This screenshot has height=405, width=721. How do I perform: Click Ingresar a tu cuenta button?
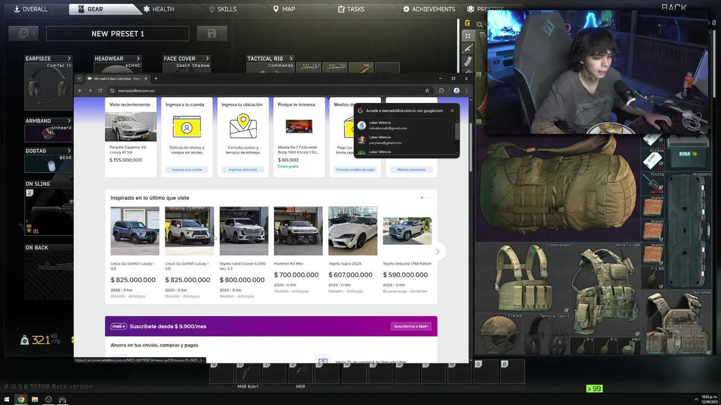tap(187, 169)
